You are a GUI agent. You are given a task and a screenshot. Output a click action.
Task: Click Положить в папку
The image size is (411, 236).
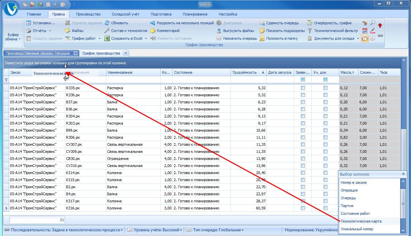point(278,38)
